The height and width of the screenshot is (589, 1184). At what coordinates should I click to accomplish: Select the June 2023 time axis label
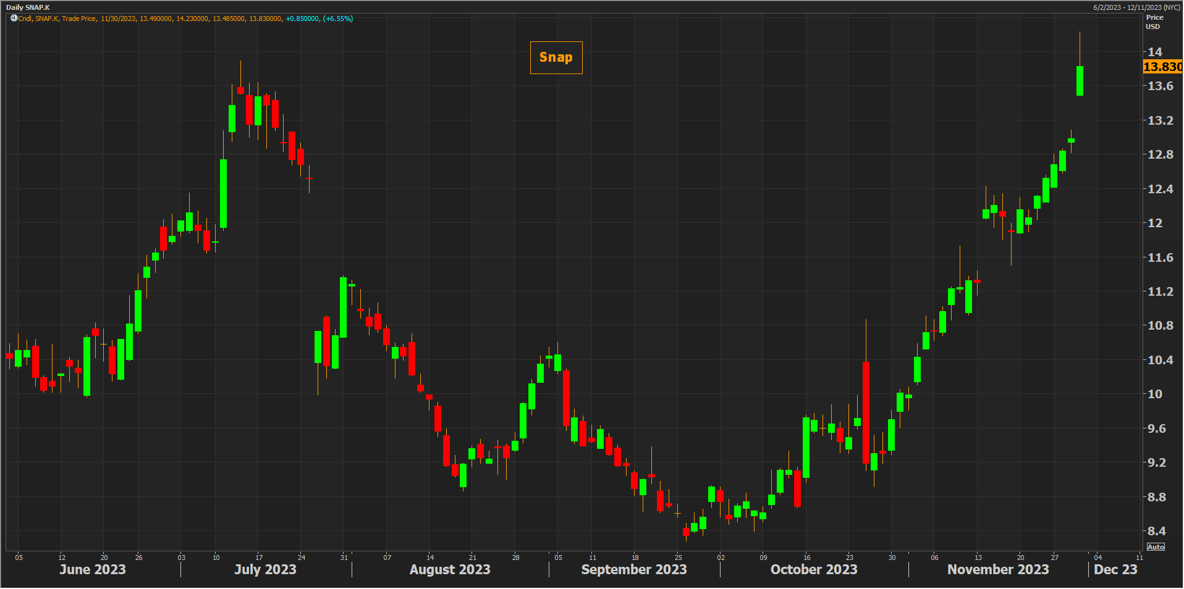[x=92, y=569]
